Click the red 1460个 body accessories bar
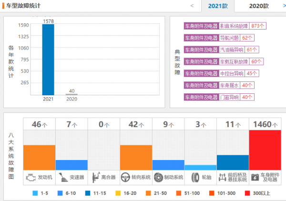This screenshot has height=201, width=286. pyautogui.click(x=265, y=150)
